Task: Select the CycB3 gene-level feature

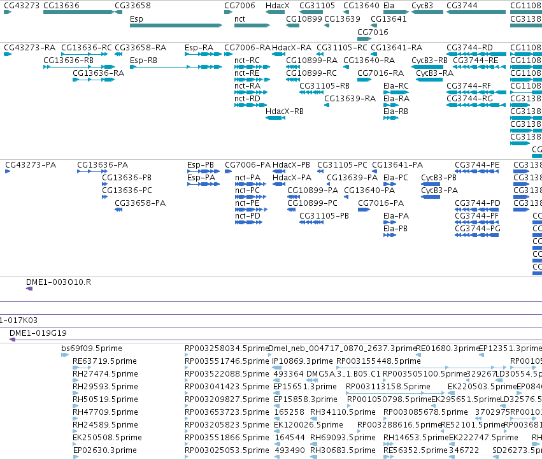Action: pyautogui.click(x=427, y=12)
